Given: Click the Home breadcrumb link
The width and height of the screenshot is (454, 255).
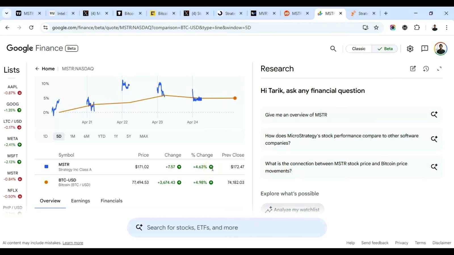Looking at the screenshot, I should [48, 69].
